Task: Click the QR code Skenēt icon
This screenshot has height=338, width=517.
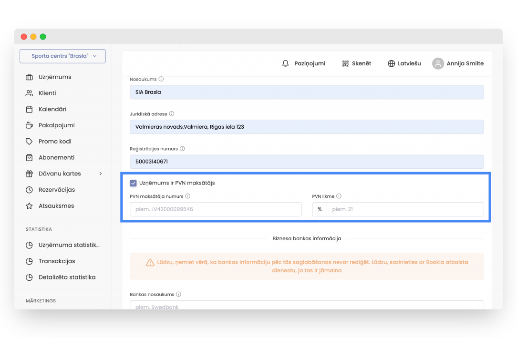Action: (345, 63)
